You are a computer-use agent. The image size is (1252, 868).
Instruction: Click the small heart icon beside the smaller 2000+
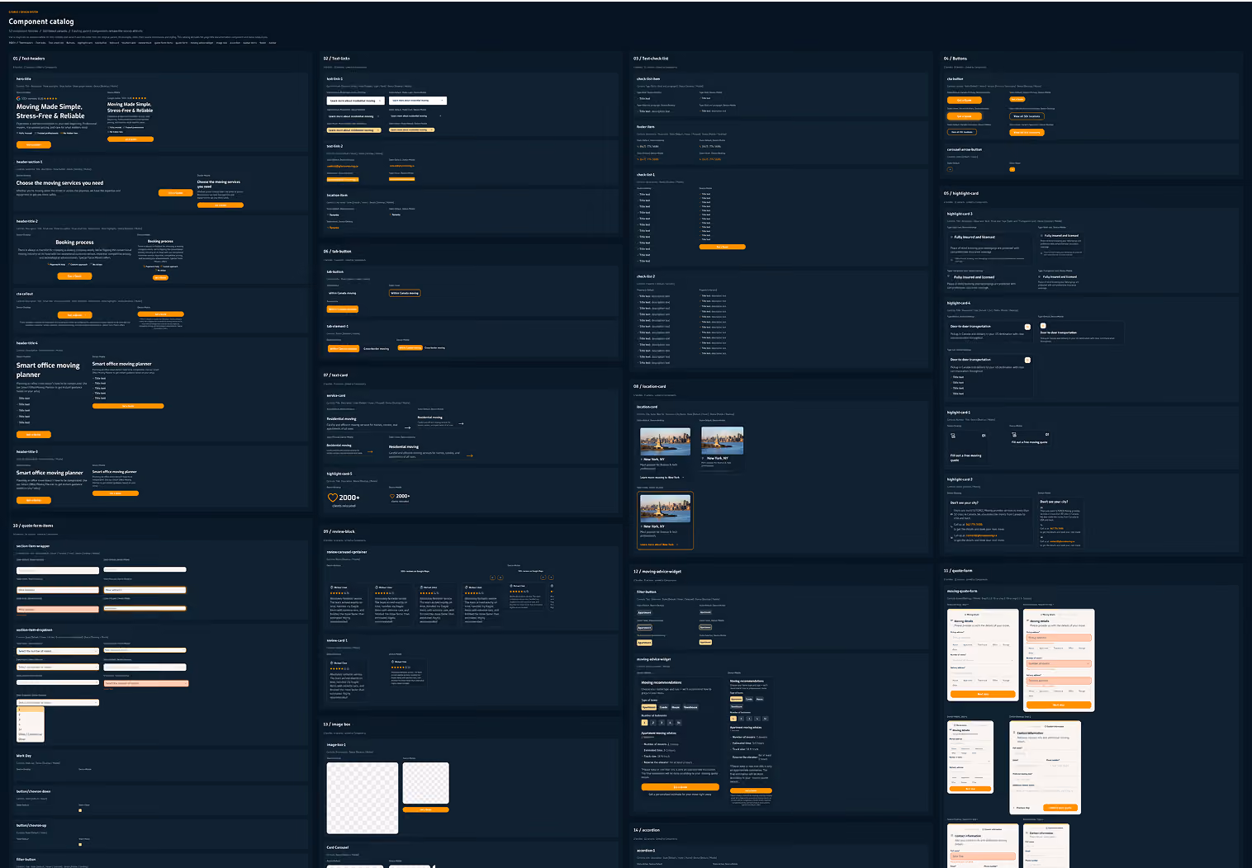[392, 496]
